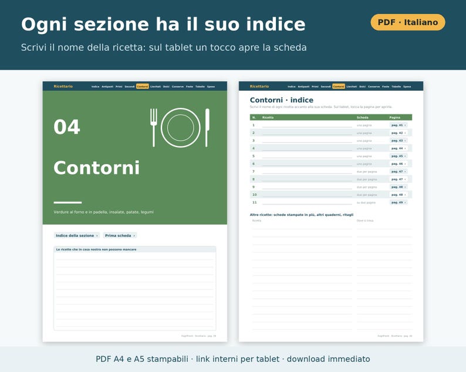Open Antipasti tab on the cover page
Screen dimensions: 466x372
pos(107,87)
